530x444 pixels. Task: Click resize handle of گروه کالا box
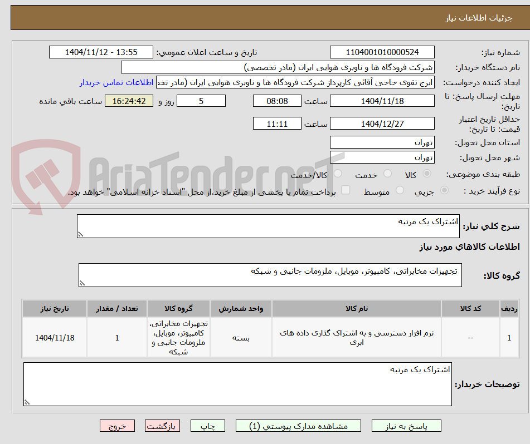[x=82, y=283]
